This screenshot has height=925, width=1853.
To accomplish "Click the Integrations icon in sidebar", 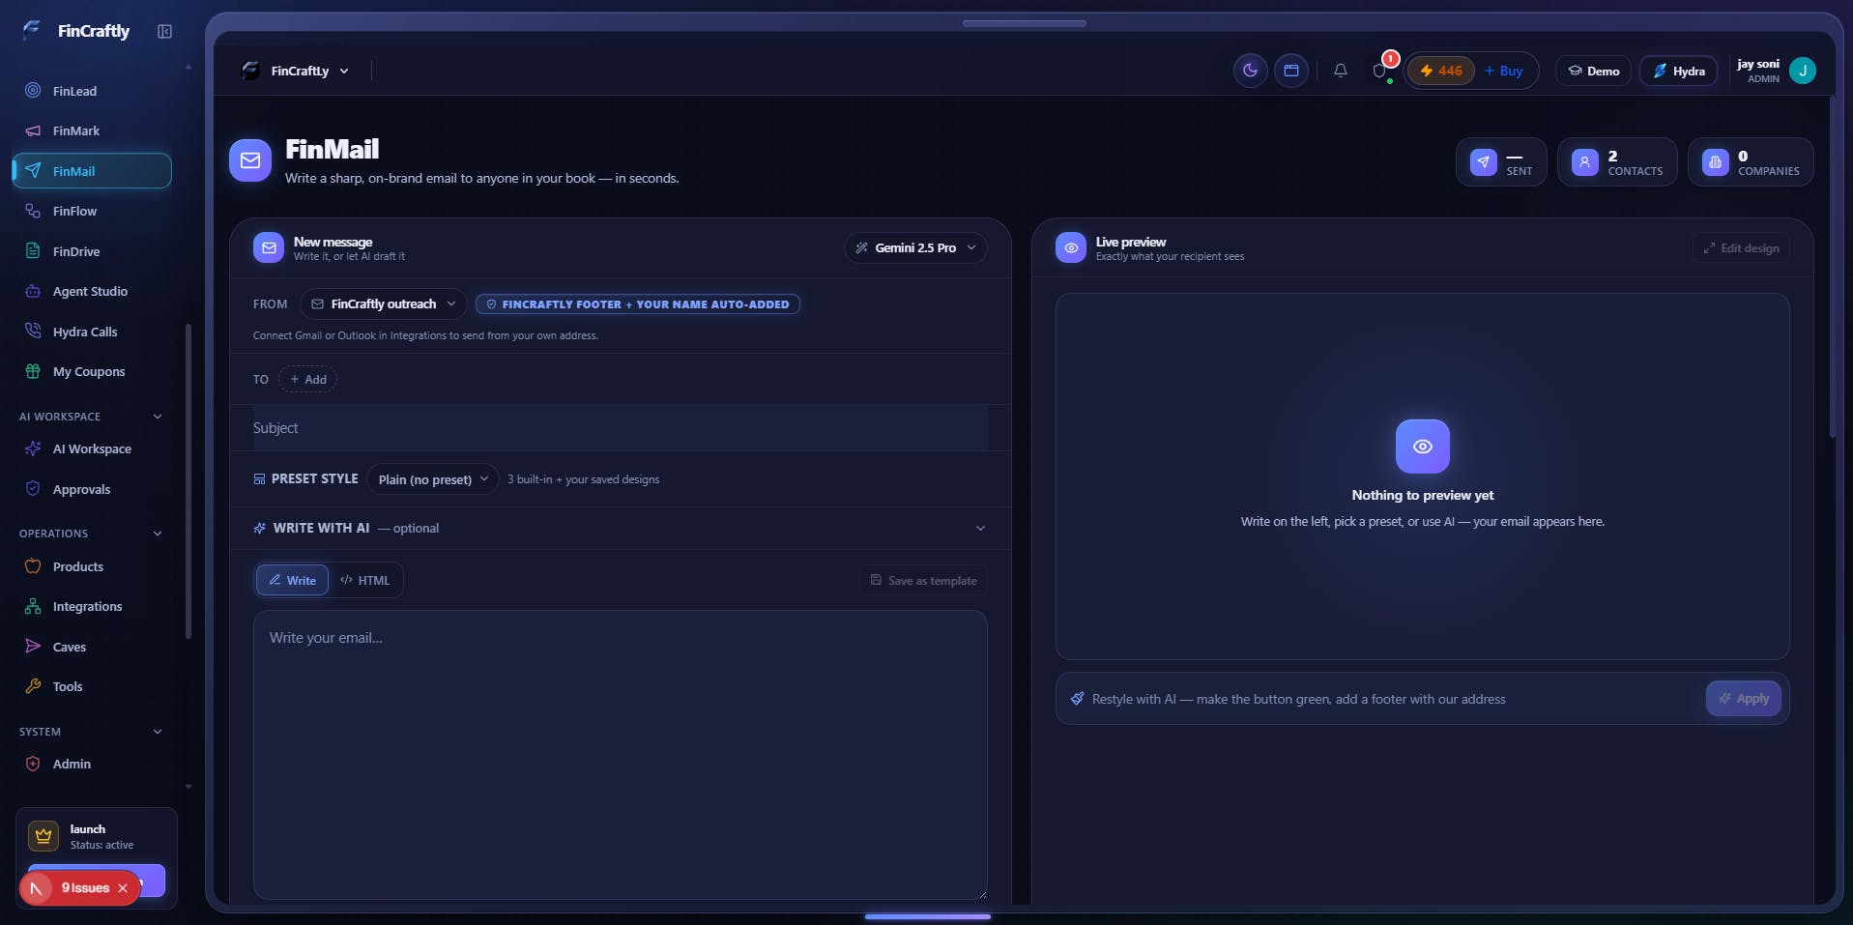I will [x=33, y=606].
